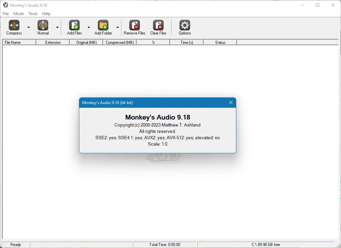Click the Compress toolbar icon
The height and width of the screenshot is (248, 341).
pos(14,25)
